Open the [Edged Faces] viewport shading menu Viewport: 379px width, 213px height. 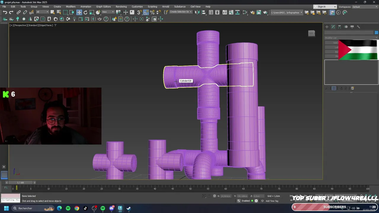46,25
